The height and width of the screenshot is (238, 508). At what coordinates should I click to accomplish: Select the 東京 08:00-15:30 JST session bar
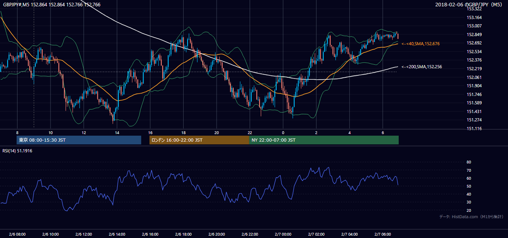[x=79, y=140]
